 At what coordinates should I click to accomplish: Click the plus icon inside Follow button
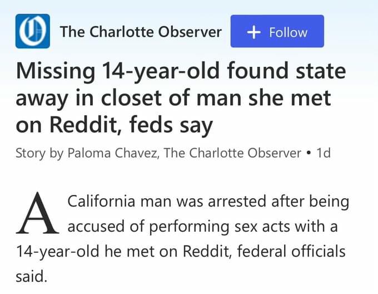253,32
